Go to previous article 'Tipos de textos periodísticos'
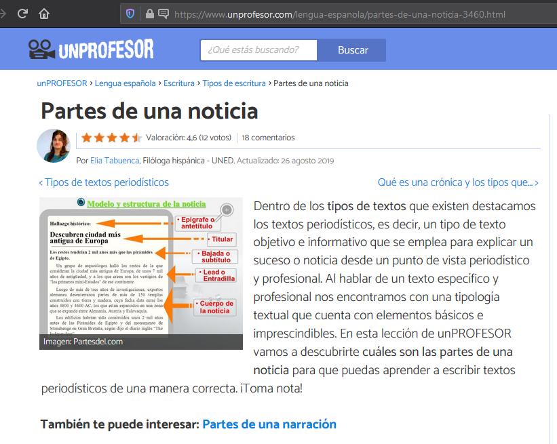The width and height of the screenshot is (557, 444). click(104, 182)
